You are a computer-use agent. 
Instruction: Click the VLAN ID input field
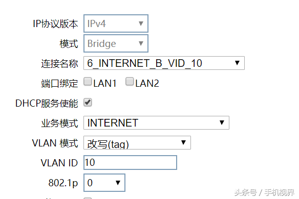click(130, 162)
